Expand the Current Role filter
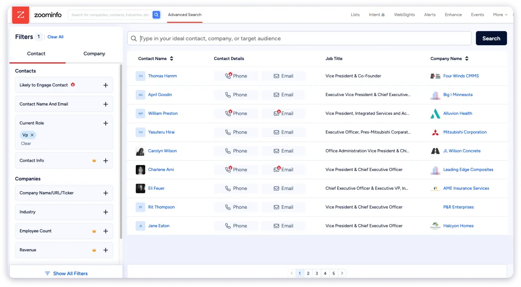The image size is (521, 287). click(x=106, y=123)
